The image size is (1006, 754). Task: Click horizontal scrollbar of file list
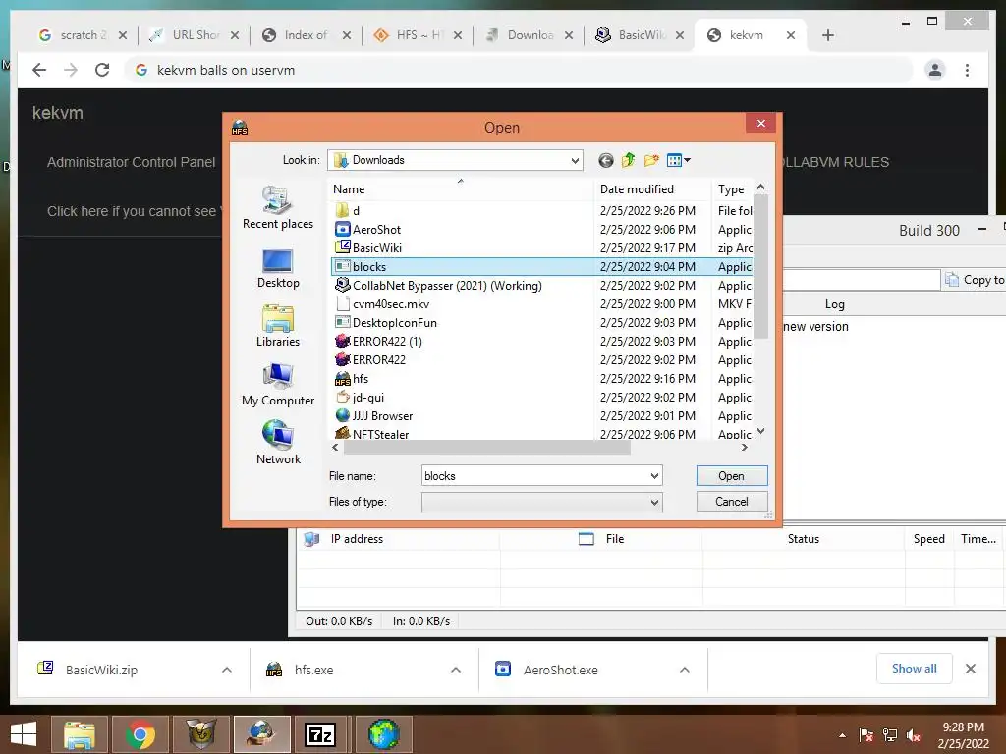tap(487, 448)
